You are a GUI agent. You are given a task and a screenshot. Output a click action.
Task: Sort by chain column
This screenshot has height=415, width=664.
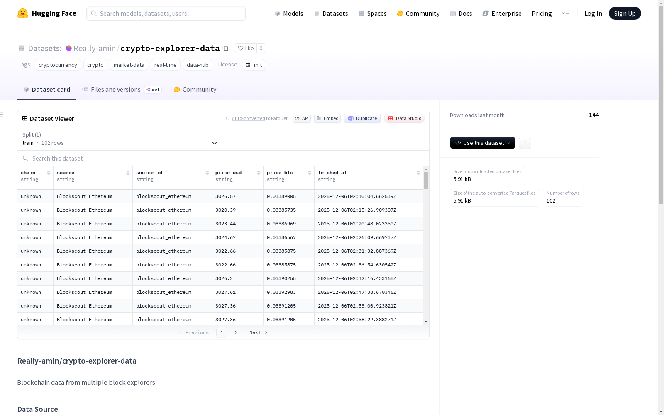[49, 173]
